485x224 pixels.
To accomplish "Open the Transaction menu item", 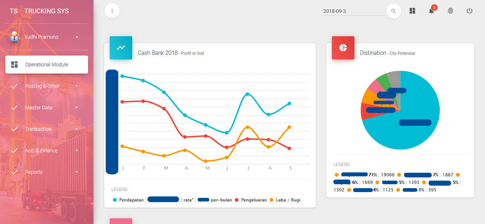I will coord(38,129).
